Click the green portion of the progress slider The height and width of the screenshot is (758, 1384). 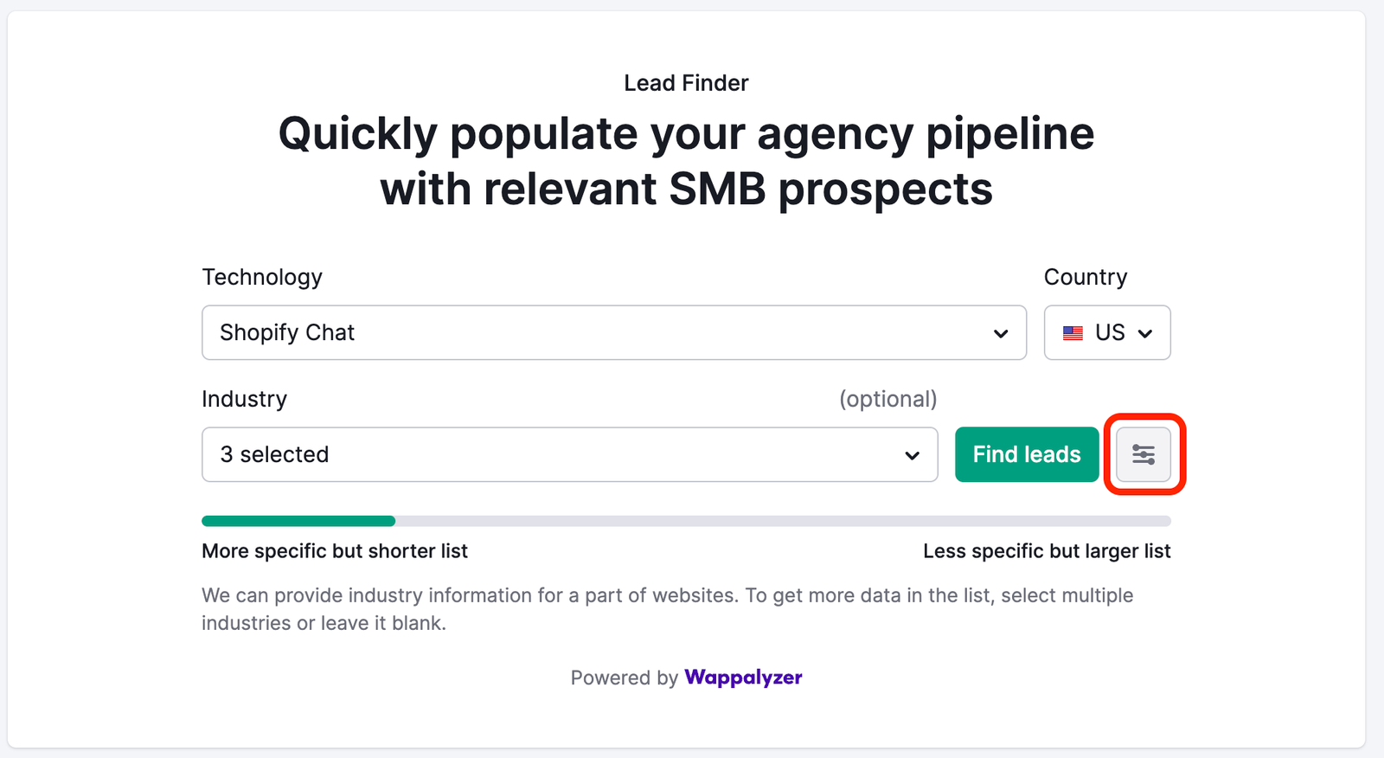[298, 520]
